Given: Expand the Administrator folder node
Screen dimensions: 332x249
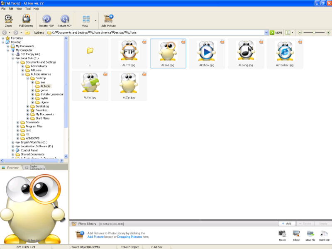Looking at the screenshot, I should click(23, 66).
